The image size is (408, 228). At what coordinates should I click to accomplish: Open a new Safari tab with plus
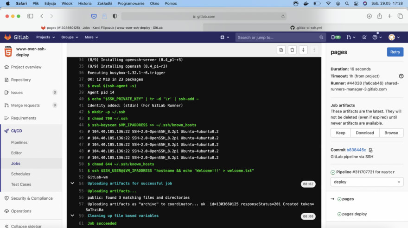tap(389, 16)
